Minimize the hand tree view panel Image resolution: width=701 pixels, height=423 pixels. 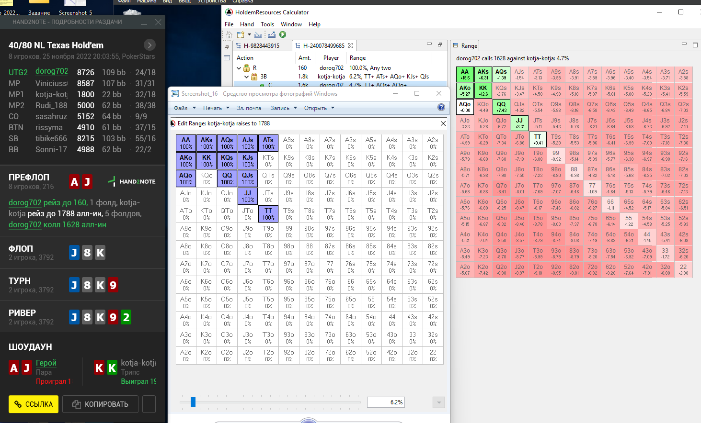[x=429, y=44]
